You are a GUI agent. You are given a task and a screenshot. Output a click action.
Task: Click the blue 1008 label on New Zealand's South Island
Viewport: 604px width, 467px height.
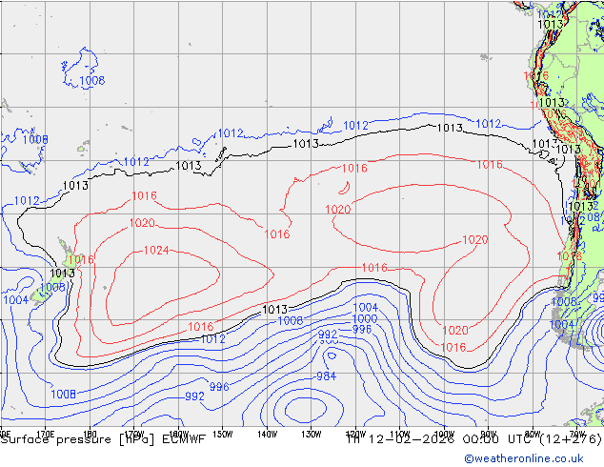[x=52, y=288]
